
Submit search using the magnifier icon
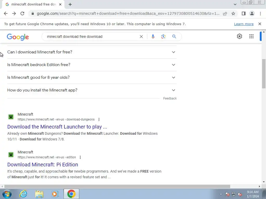(174, 37)
